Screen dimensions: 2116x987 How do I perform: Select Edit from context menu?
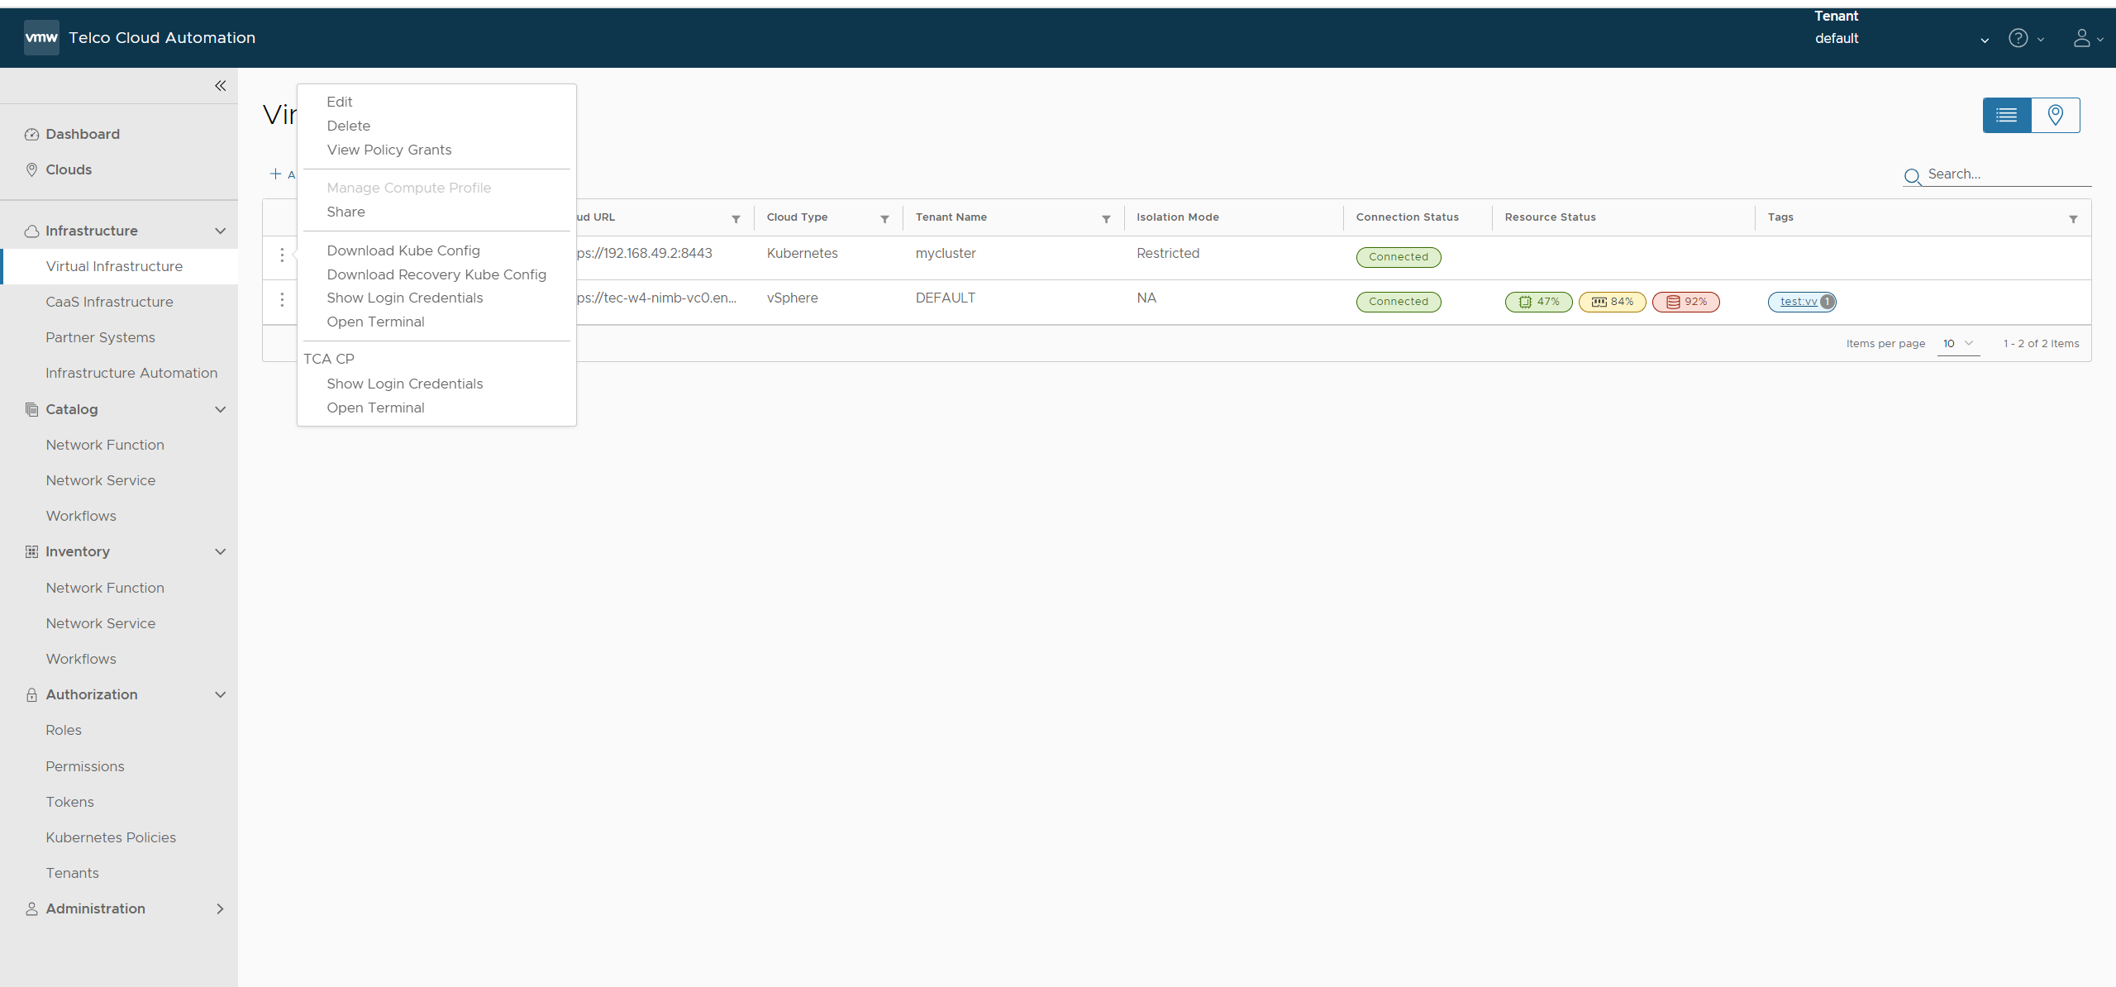pyautogui.click(x=339, y=102)
